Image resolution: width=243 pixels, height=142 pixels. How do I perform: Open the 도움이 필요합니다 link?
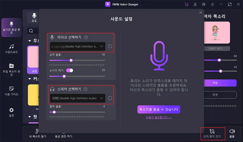[159, 118]
